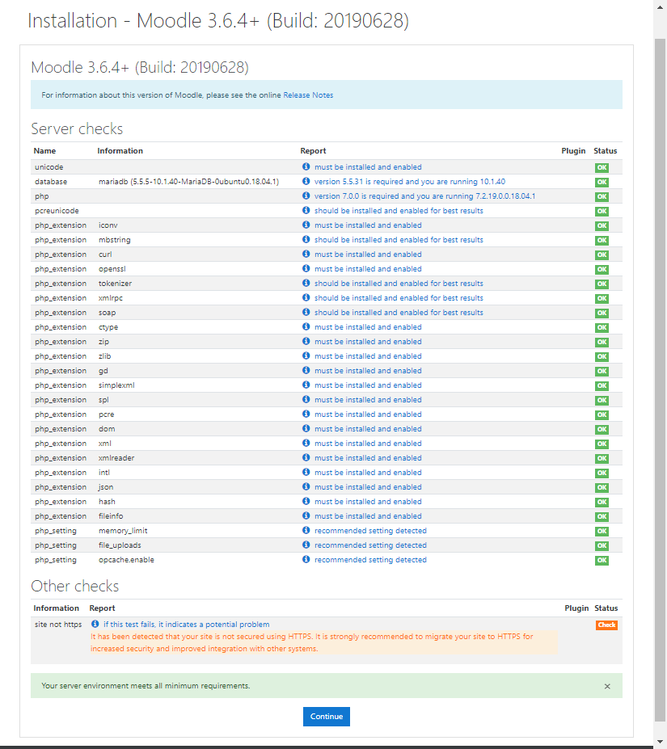667x749 pixels.
Task: Click the info icon for the zlib extension
Action: [x=306, y=356]
